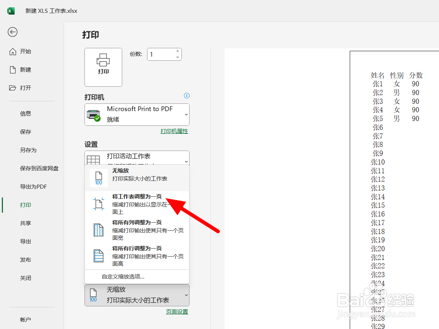Click the 性别 header in preview
The width and height of the screenshot is (439, 329).
(x=397, y=75)
